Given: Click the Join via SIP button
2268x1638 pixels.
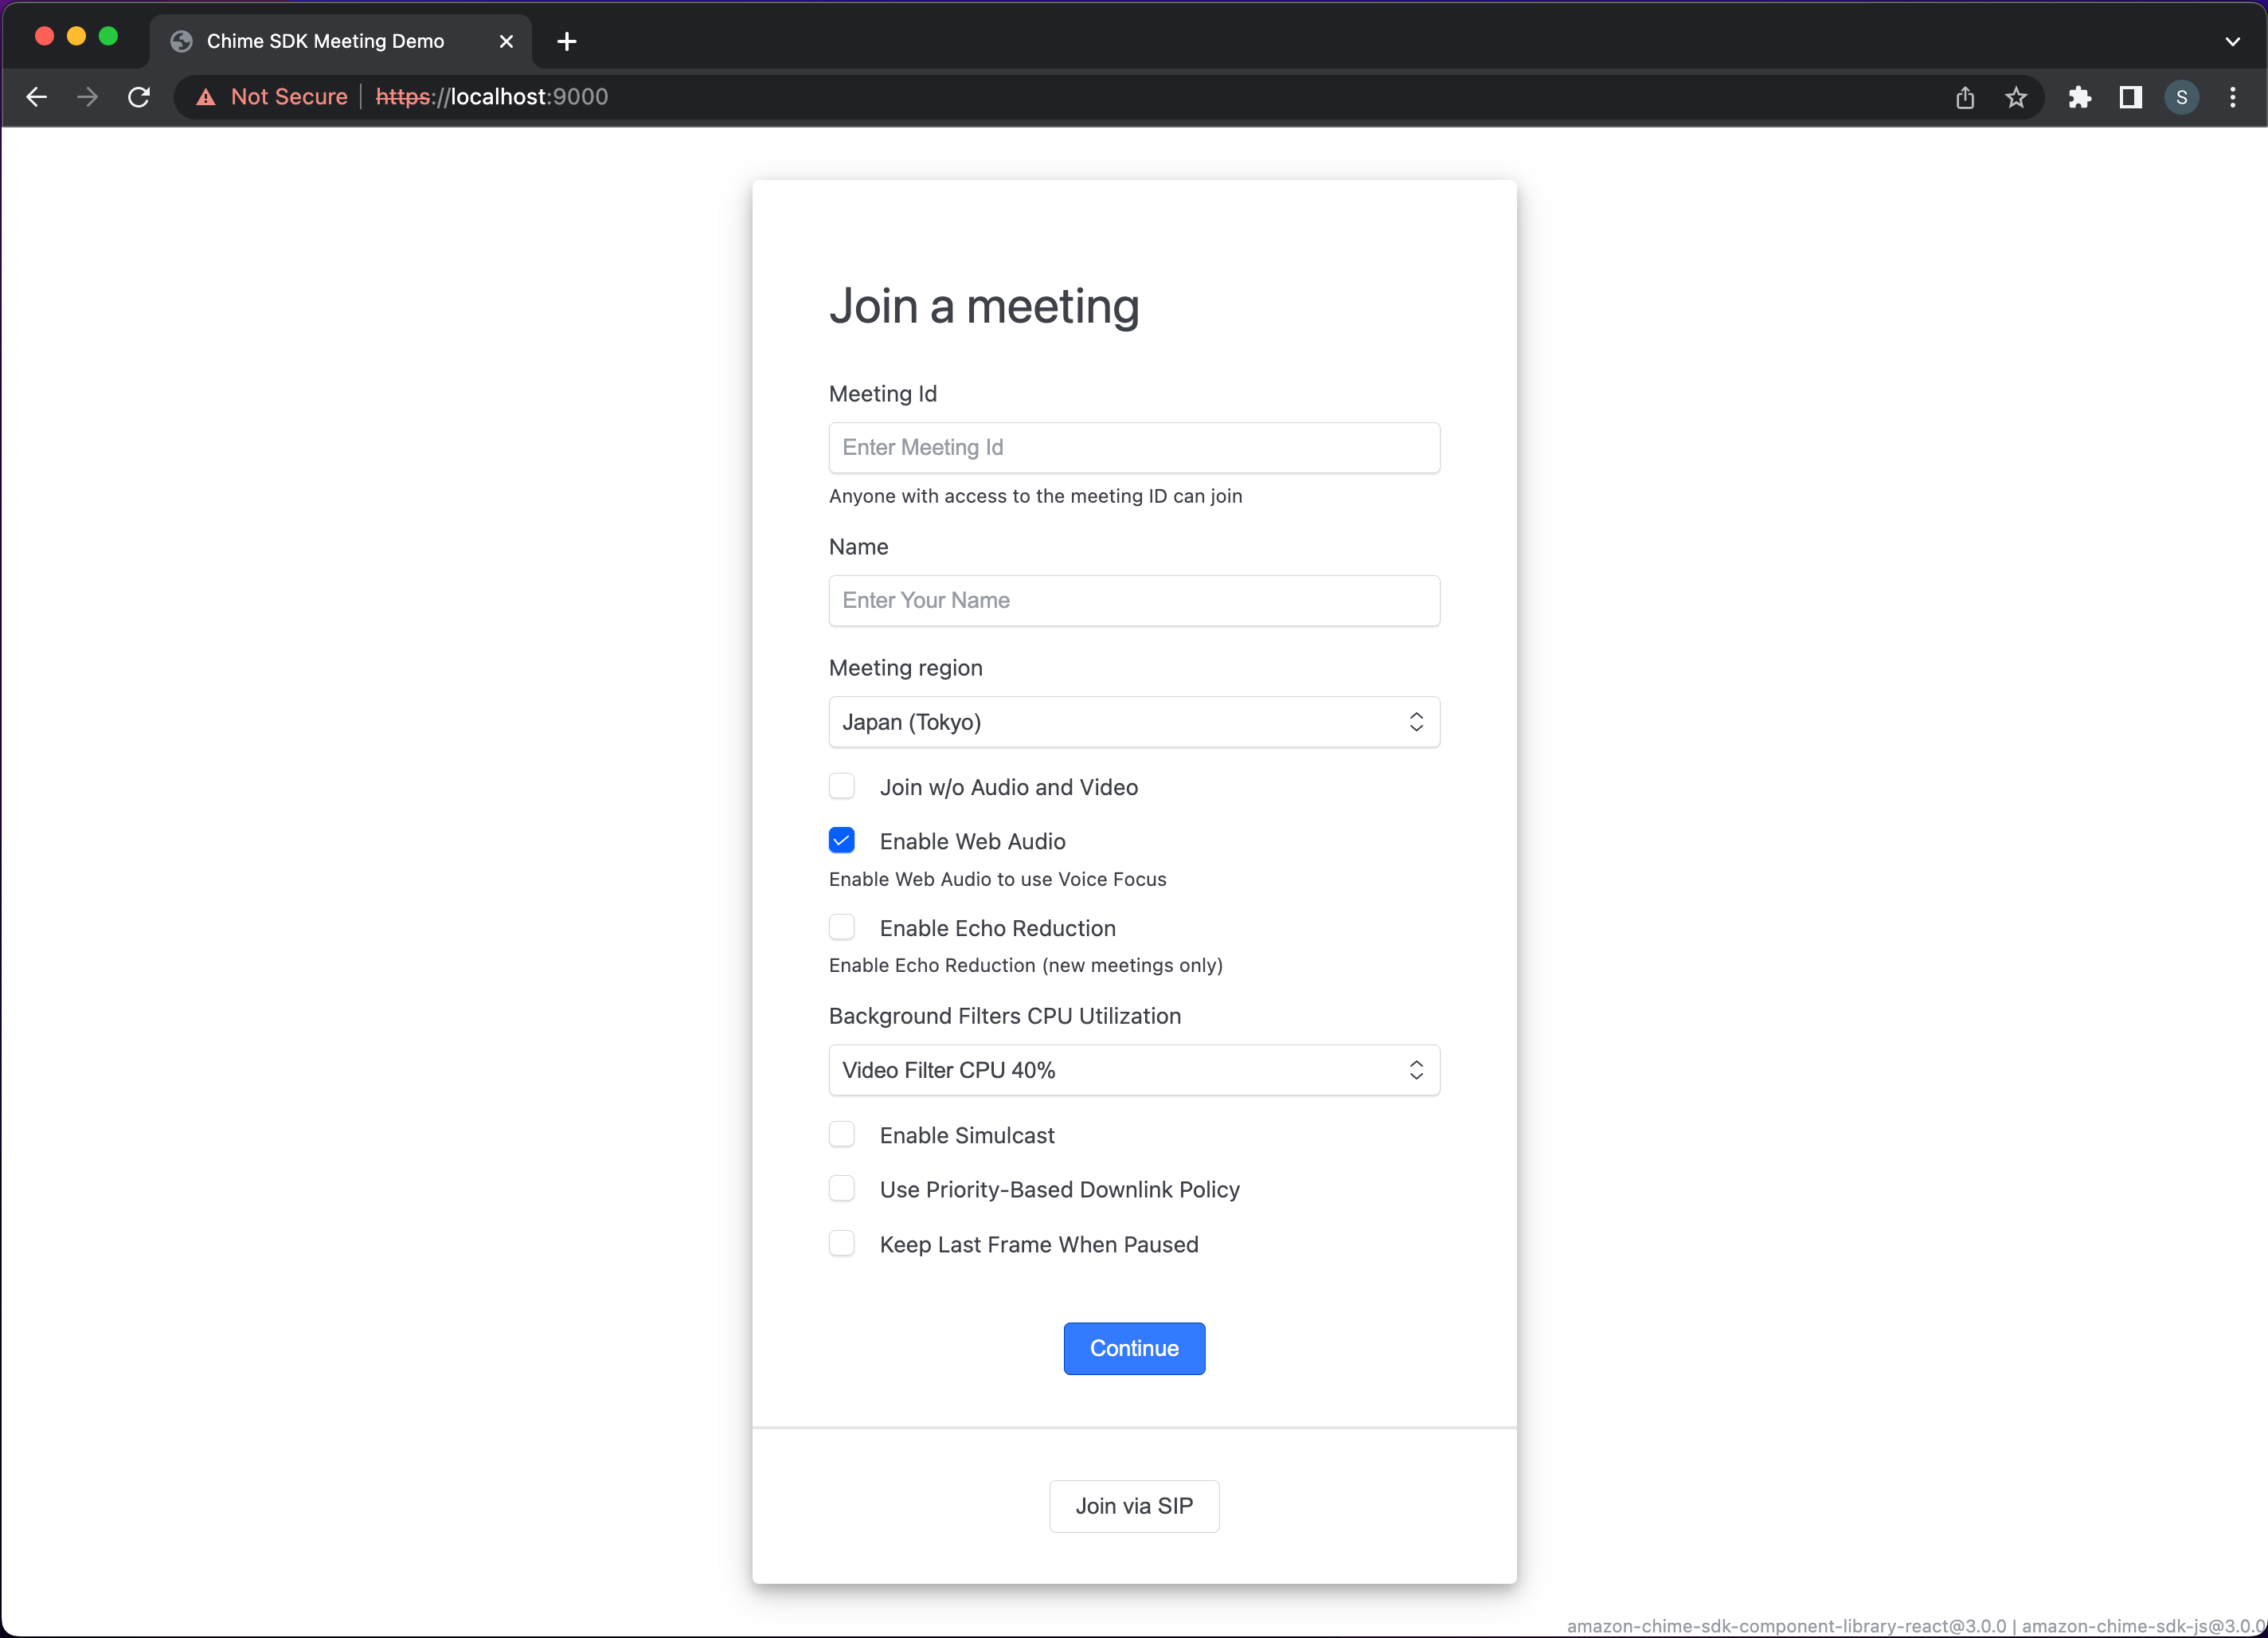Looking at the screenshot, I should 1134,1506.
